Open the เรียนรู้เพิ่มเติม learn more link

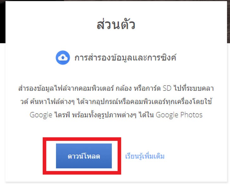click(145, 156)
